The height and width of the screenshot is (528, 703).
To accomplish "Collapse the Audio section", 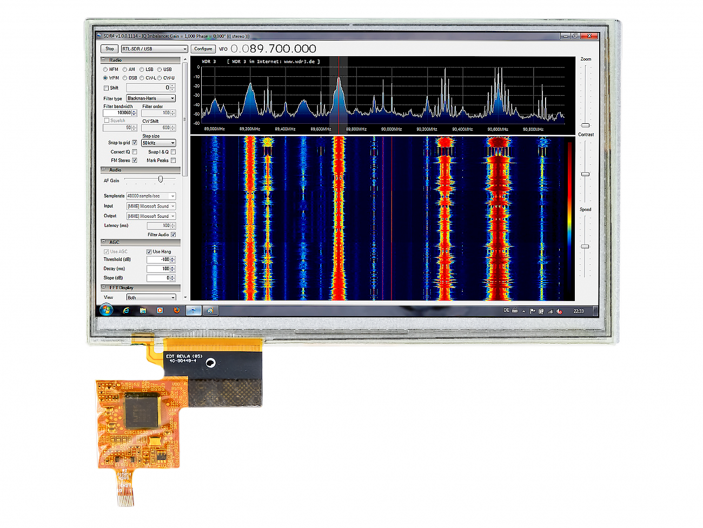I will (104, 170).
